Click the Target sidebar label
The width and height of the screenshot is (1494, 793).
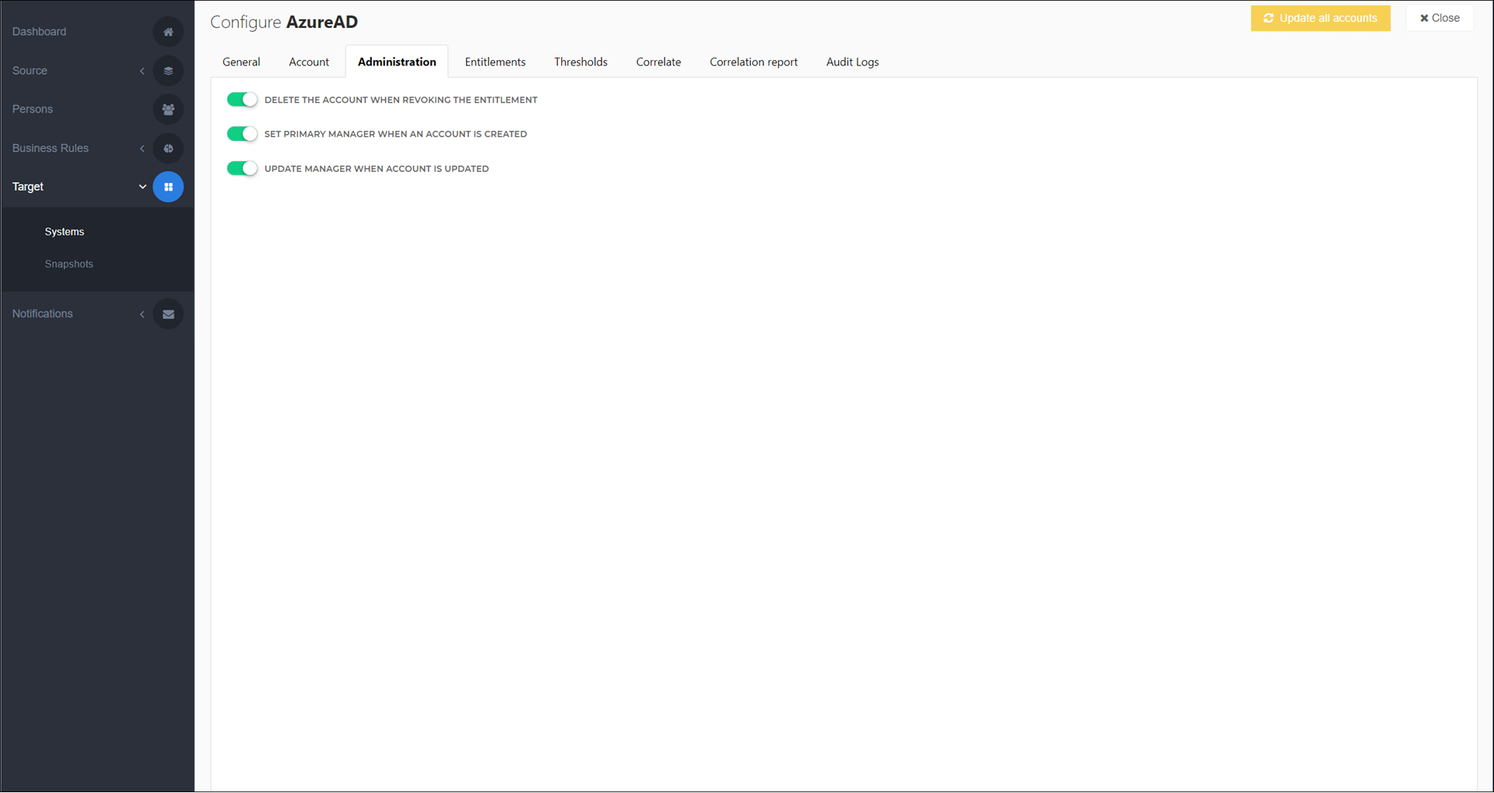click(x=28, y=187)
